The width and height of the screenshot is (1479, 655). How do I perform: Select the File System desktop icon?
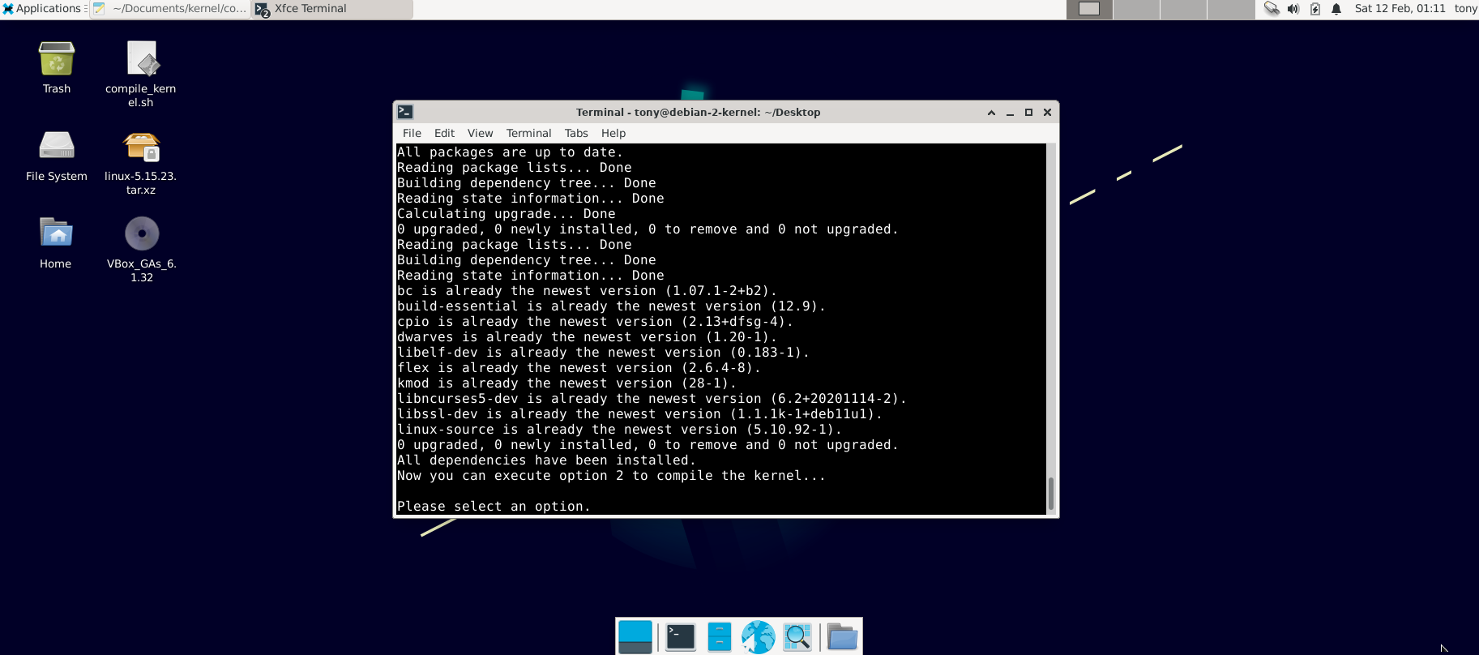coord(57,147)
